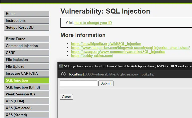192x118 pixels.
Task: Open the Insecure CAPTCHA page
Action: click(x=27, y=73)
